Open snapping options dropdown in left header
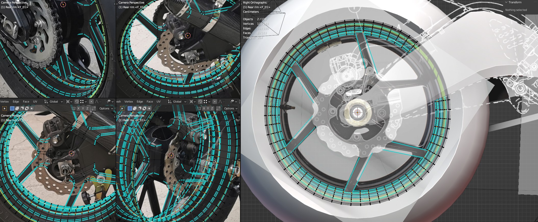Image resolution: width=538 pixels, height=222 pixels. tap(83, 102)
